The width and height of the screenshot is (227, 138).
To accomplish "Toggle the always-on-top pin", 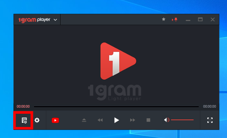I will (175, 20).
